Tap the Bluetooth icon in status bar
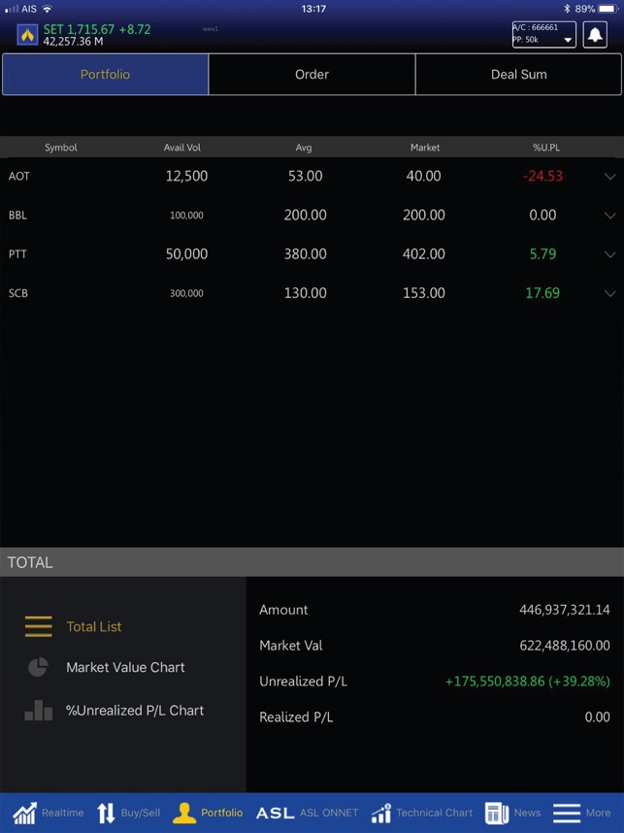624x833 pixels. tap(567, 9)
